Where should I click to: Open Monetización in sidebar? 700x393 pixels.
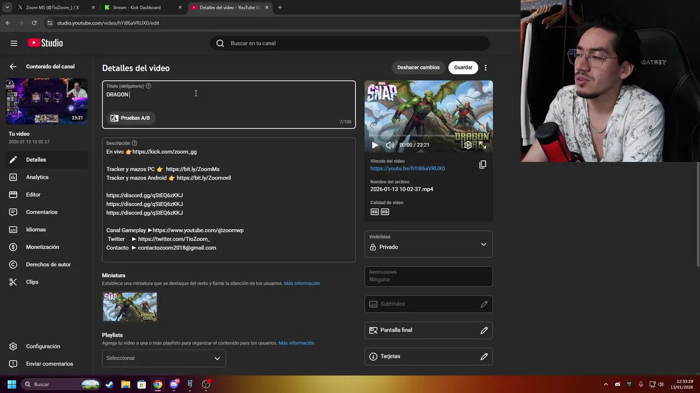(x=46, y=247)
